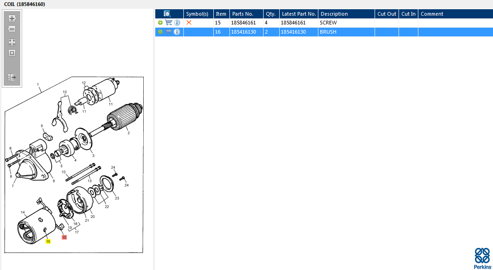Sort by the Qty. column header

coord(271,14)
